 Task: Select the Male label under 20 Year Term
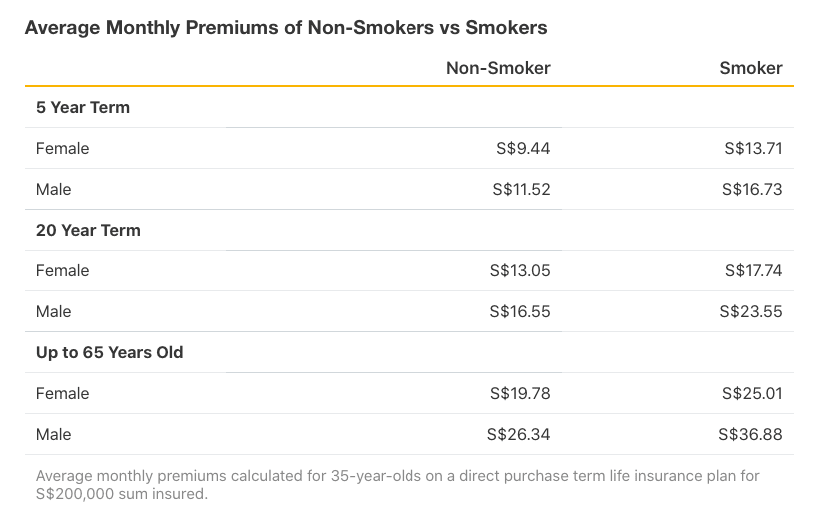pos(54,311)
